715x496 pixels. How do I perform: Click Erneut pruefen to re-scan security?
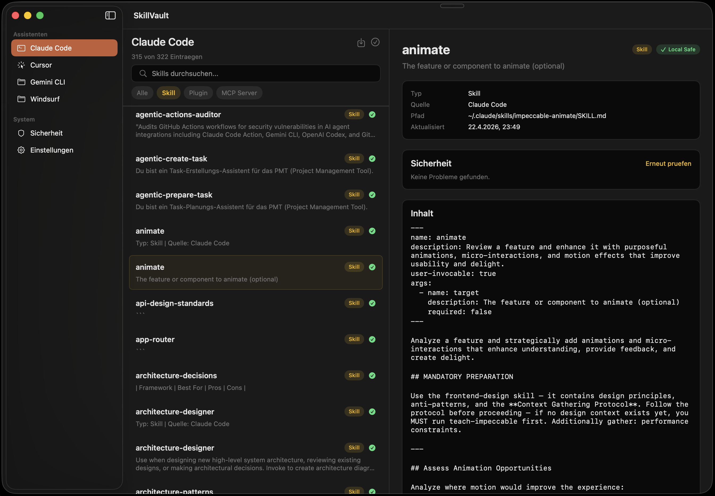tap(668, 163)
